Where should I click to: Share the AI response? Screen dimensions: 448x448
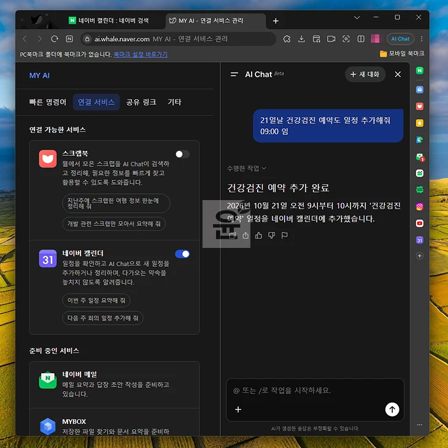245,236
